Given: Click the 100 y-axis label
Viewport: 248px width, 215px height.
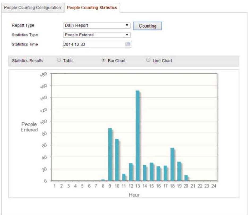Looking at the screenshot, I should [x=44, y=122].
